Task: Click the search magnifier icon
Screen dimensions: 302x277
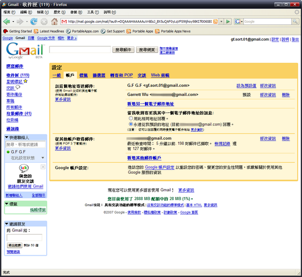Action: point(295,22)
